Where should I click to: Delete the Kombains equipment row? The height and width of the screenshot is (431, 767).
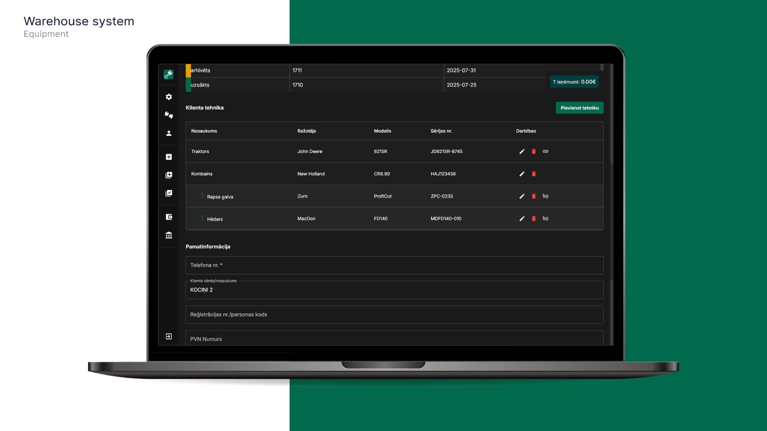tap(534, 174)
